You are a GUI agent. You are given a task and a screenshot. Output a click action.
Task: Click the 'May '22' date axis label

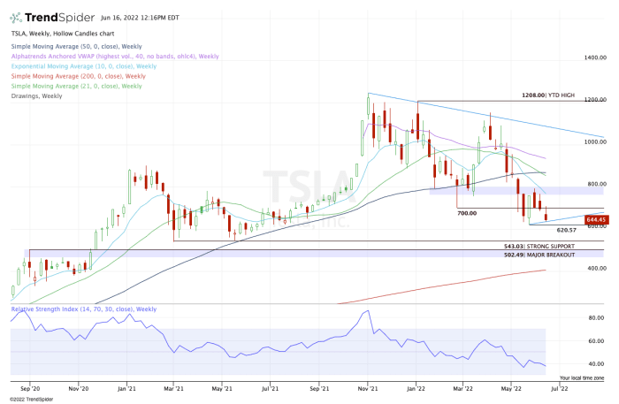click(x=511, y=389)
